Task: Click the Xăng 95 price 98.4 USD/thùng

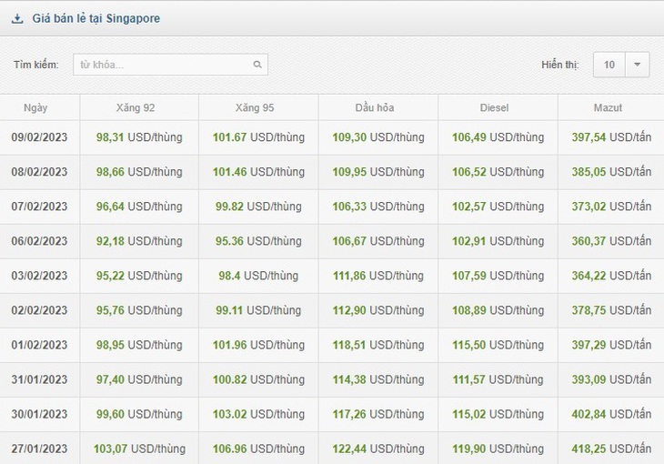Action: [258, 276]
